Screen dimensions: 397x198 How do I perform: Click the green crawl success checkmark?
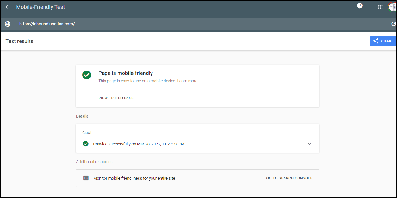[86, 144]
